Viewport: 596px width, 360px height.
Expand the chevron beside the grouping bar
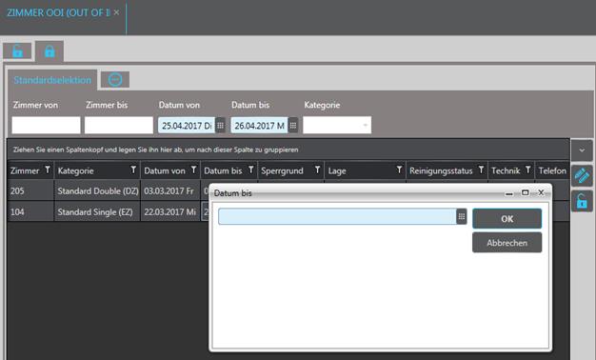[x=582, y=150]
